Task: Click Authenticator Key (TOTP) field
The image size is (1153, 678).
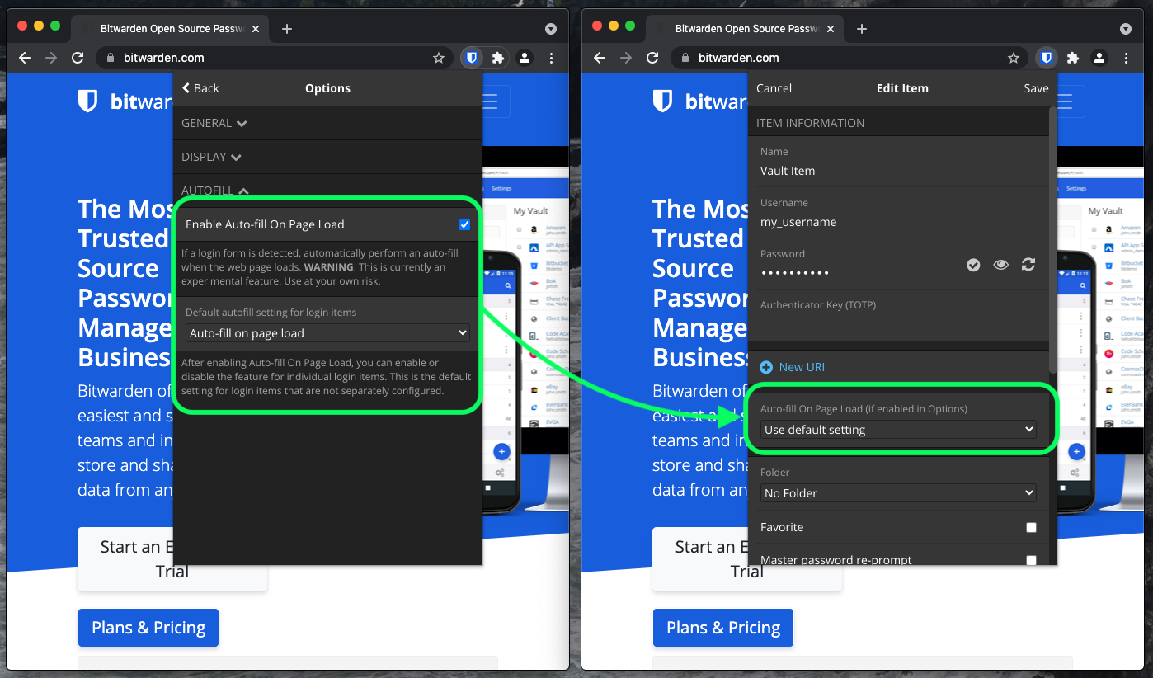Action: pos(898,315)
